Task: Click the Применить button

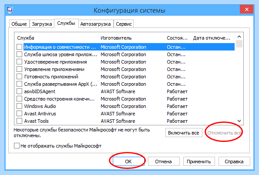Action: pos(199,161)
